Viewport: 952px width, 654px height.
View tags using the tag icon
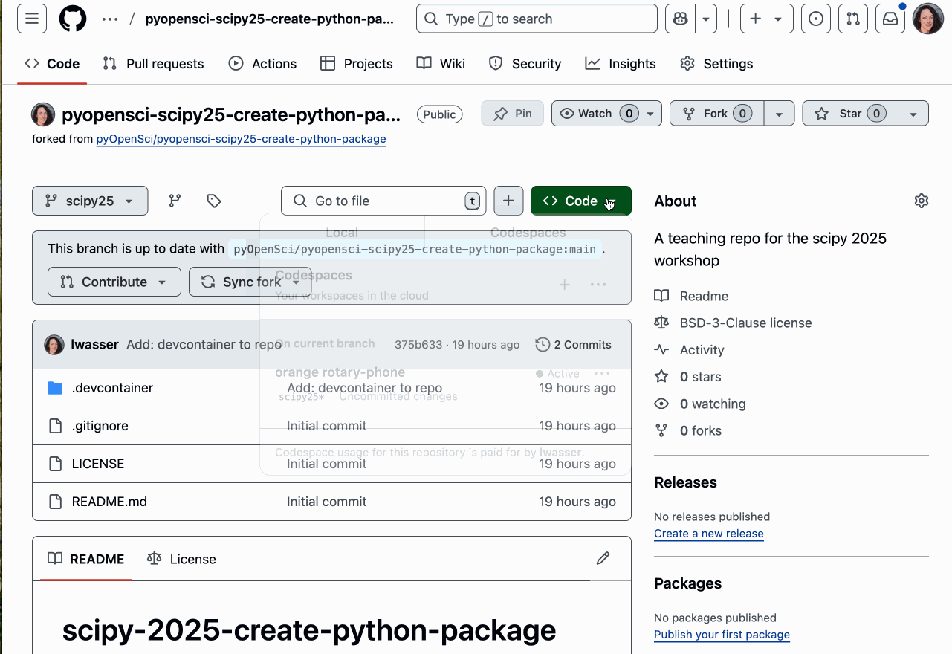(x=214, y=201)
